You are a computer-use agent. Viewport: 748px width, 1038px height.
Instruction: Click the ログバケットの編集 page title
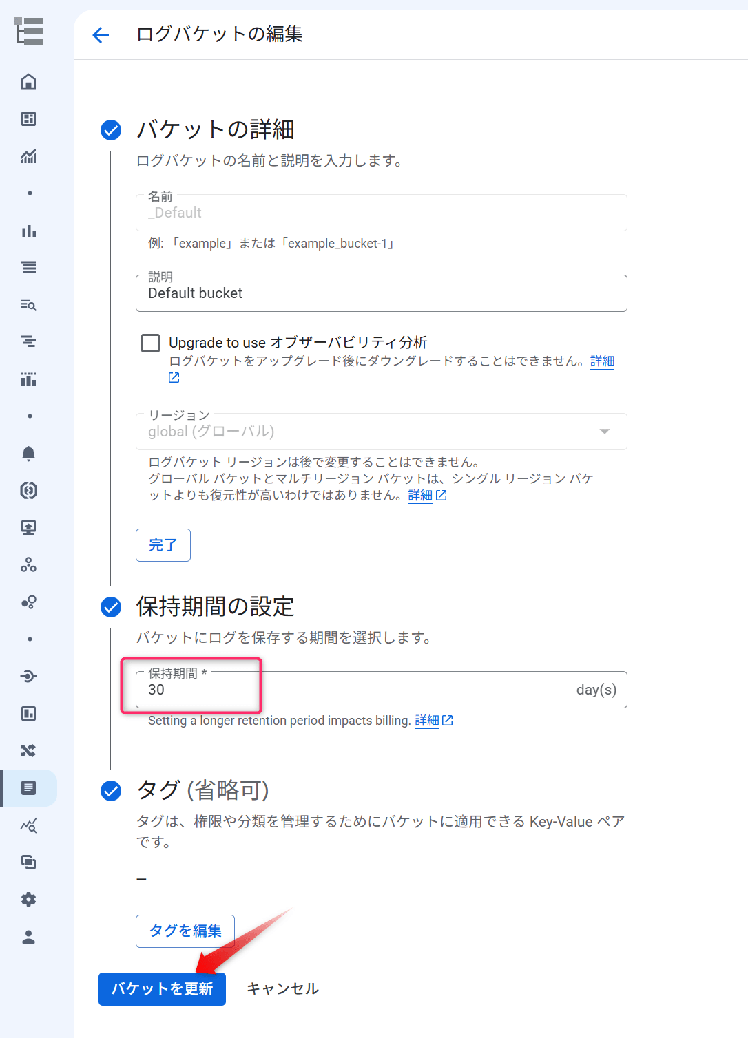pos(220,34)
